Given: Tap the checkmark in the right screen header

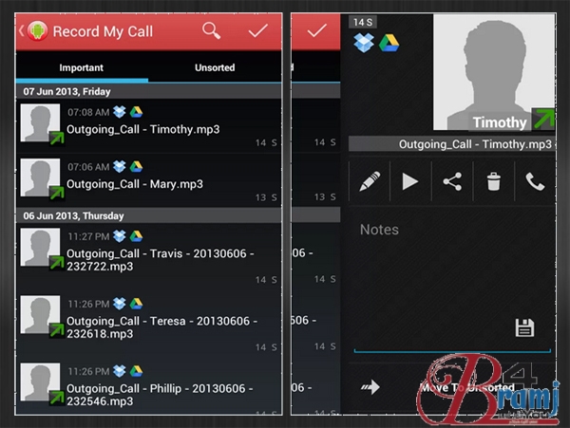Looking at the screenshot, I should (316, 31).
